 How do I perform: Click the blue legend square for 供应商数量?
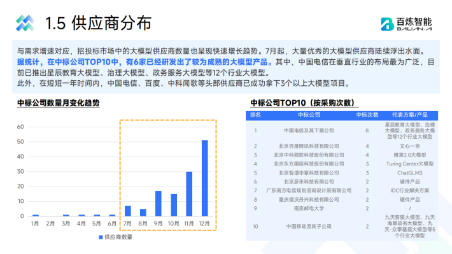tap(101, 237)
